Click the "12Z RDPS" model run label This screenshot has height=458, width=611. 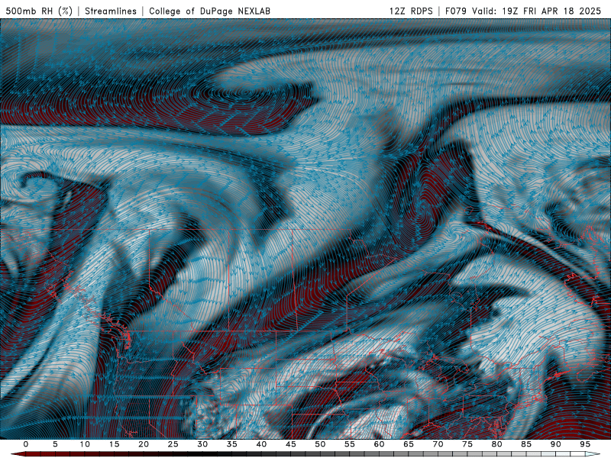click(x=411, y=11)
